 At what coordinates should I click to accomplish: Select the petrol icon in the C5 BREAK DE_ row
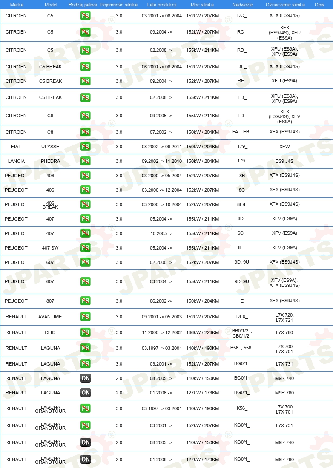86,67
